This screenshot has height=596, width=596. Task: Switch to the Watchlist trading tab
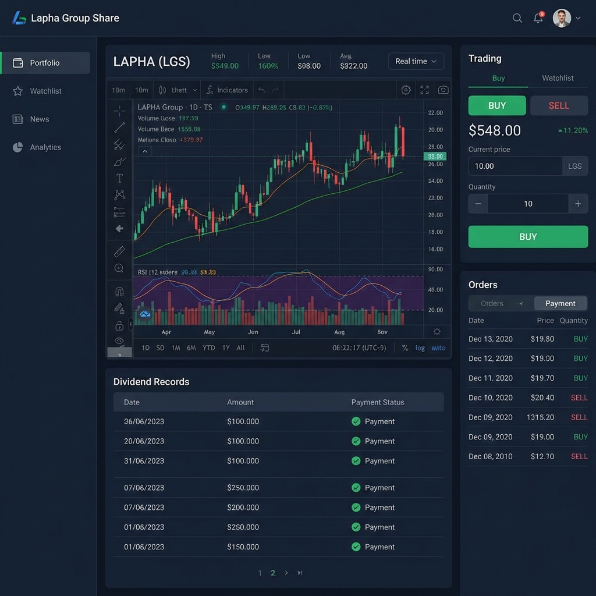tap(557, 77)
